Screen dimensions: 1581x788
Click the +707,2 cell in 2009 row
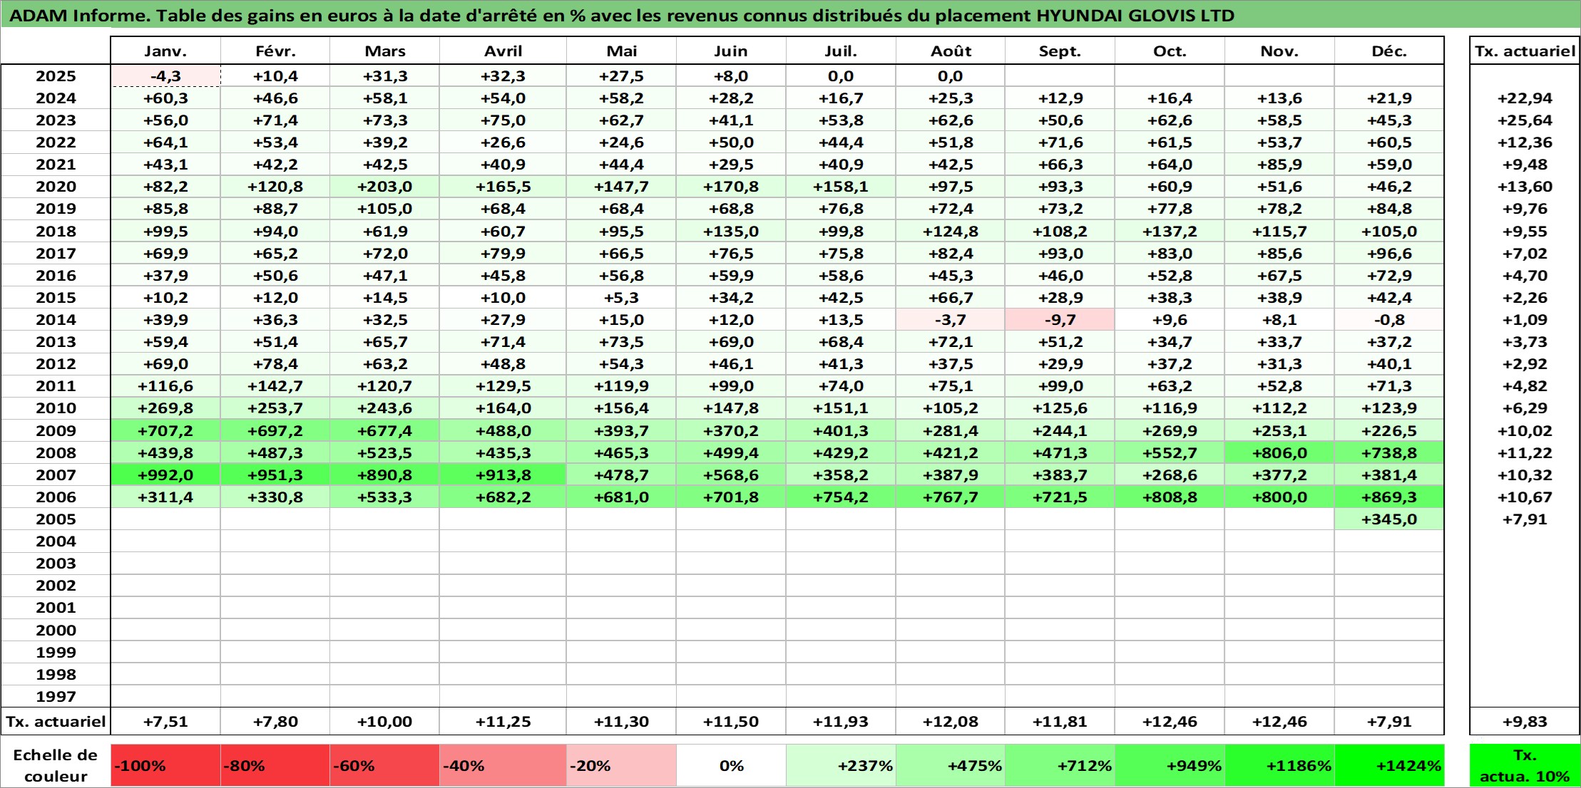(165, 431)
